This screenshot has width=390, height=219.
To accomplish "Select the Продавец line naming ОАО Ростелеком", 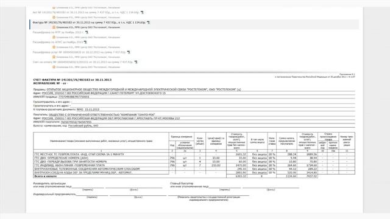I will click(137, 89).
